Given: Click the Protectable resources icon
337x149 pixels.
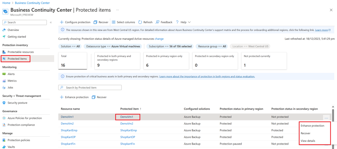Looking at the screenshot, I should 4,52.
